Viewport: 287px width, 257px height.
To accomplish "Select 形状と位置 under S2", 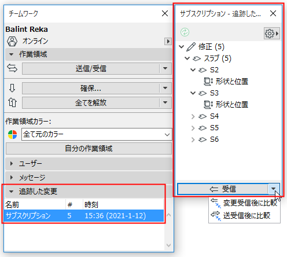I will tap(232, 82).
